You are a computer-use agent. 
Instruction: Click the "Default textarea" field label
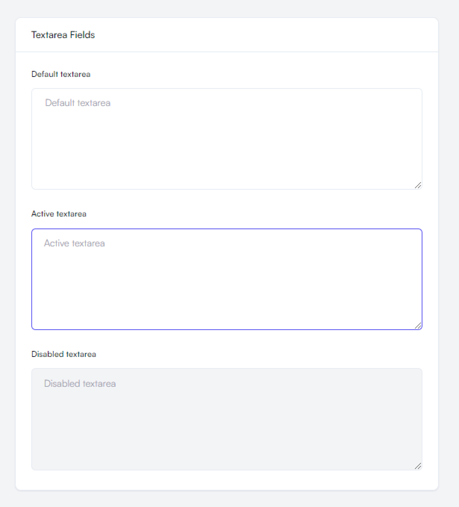click(61, 74)
